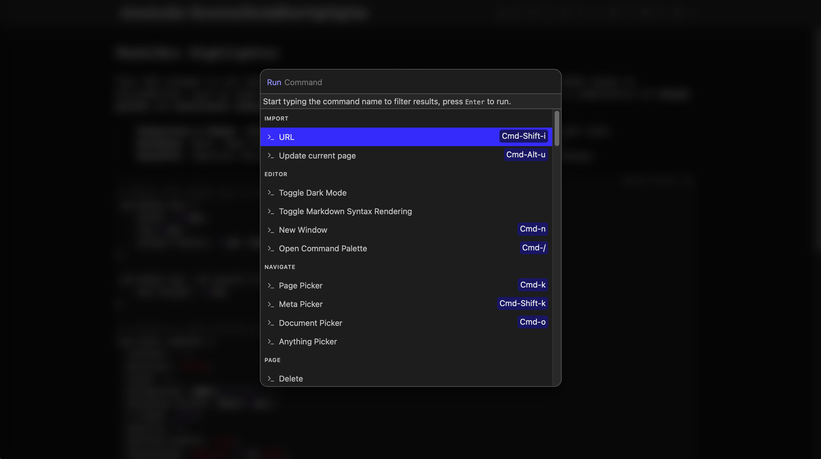Choose the Anything Picker command

pyautogui.click(x=308, y=341)
